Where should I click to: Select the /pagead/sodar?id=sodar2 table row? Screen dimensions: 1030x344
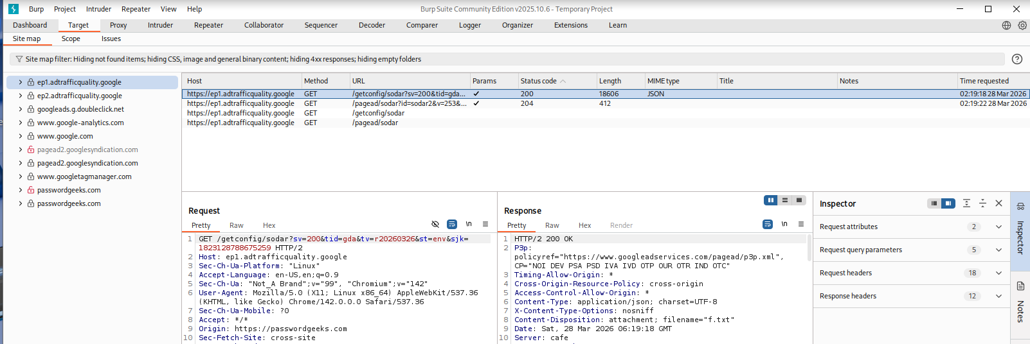click(x=606, y=103)
